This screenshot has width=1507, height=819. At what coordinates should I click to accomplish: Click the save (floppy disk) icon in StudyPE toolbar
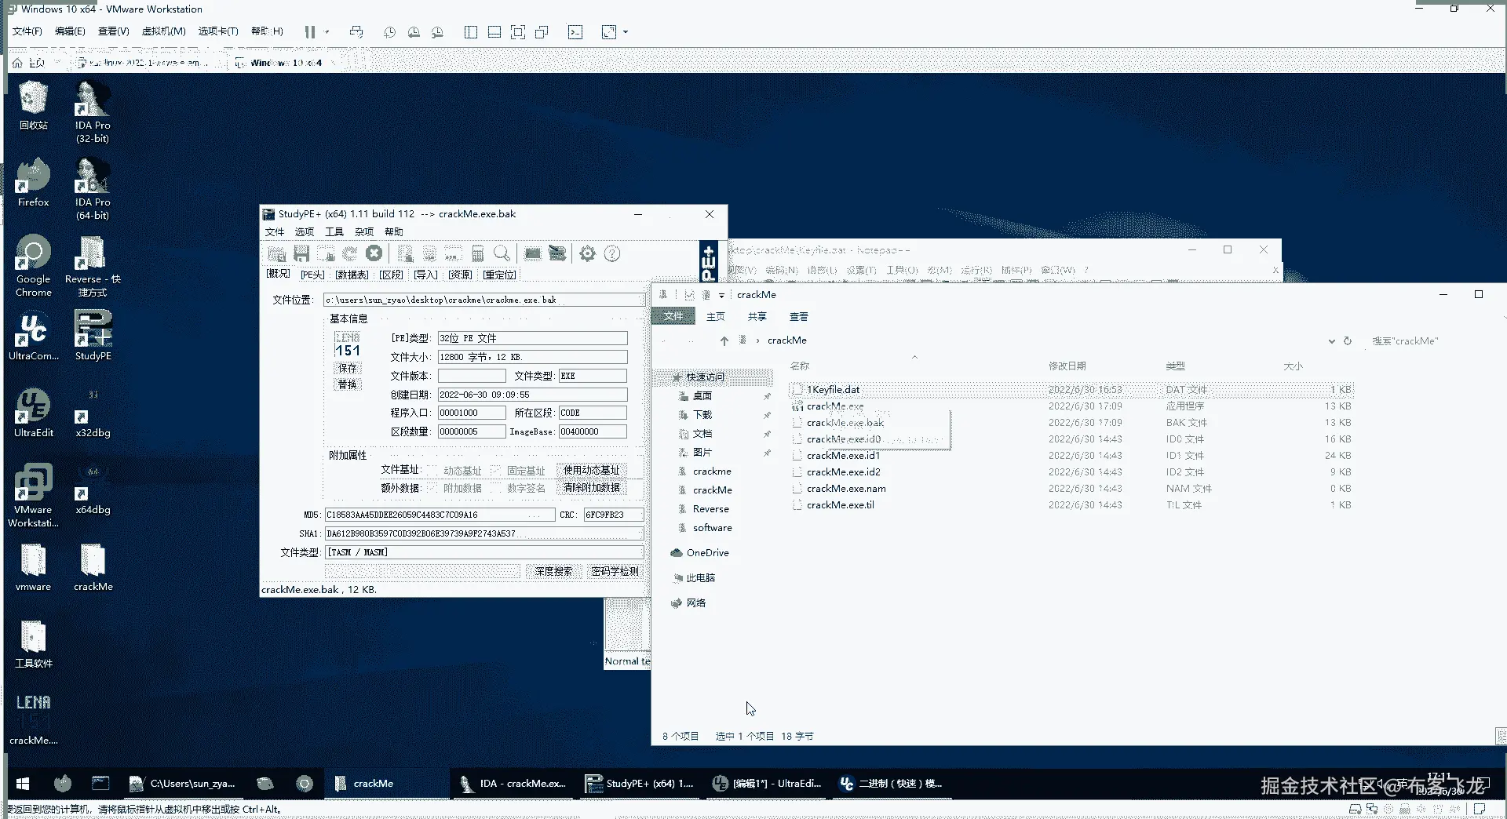[x=301, y=253]
